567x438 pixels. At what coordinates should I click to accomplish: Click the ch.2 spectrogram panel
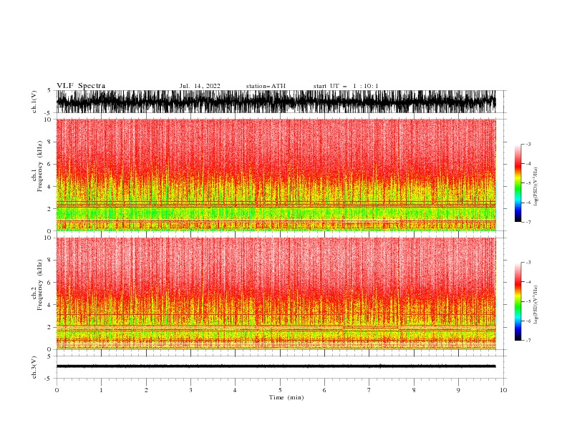[276, 293]
